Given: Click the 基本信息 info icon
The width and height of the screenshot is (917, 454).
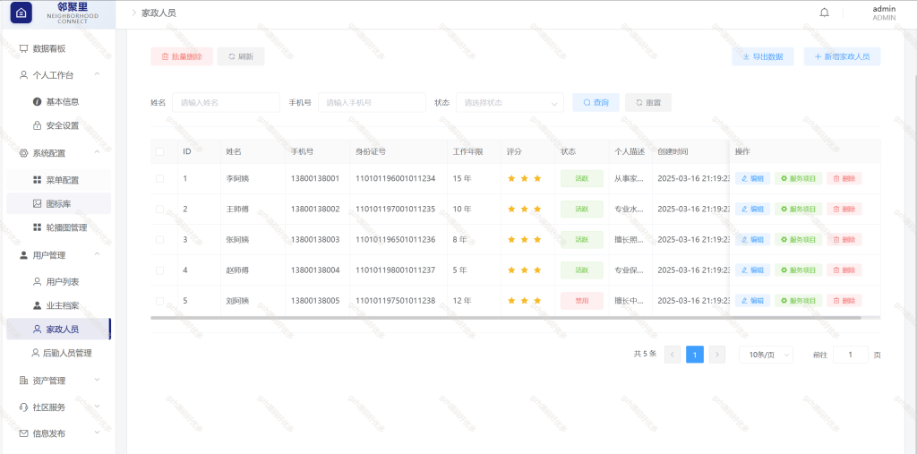Looking at the screenshot, I should [x=37, y=102].
